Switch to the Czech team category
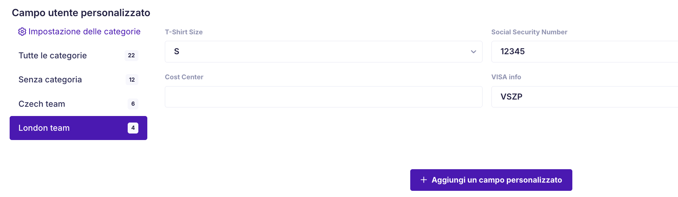 78,104
